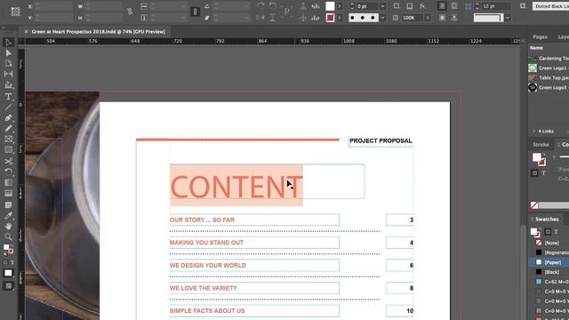Select the Zoom tool

pyautogui.click(x=8, y=237)
